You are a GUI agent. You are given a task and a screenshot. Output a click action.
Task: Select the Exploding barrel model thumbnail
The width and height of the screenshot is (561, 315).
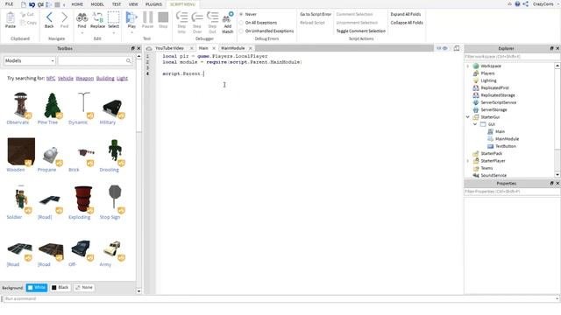pyautogui.click(x=82, y=199)
